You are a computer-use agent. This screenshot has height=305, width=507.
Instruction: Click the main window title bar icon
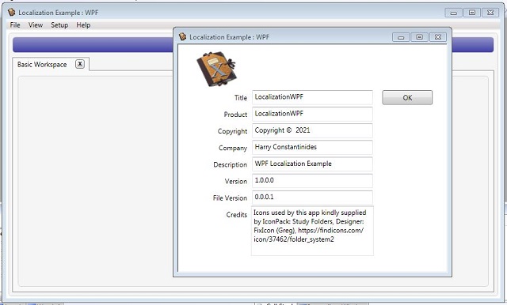click(x=12, y=13)
